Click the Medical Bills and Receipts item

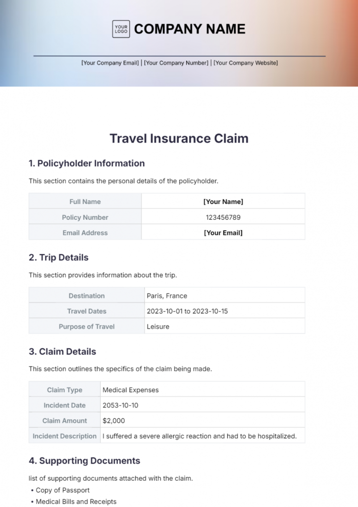76,502
